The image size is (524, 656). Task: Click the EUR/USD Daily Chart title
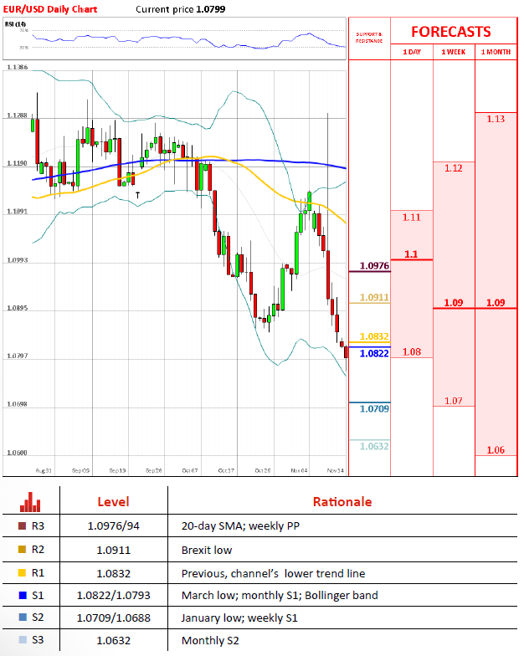(x=50, y=9)
